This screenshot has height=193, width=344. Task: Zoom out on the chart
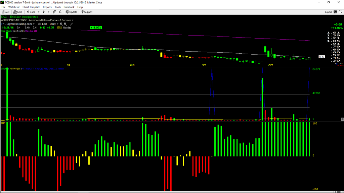(66, 24)
